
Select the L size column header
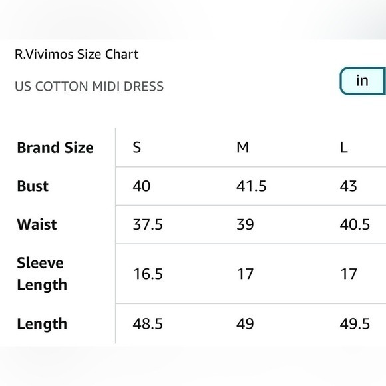point(343,148)
